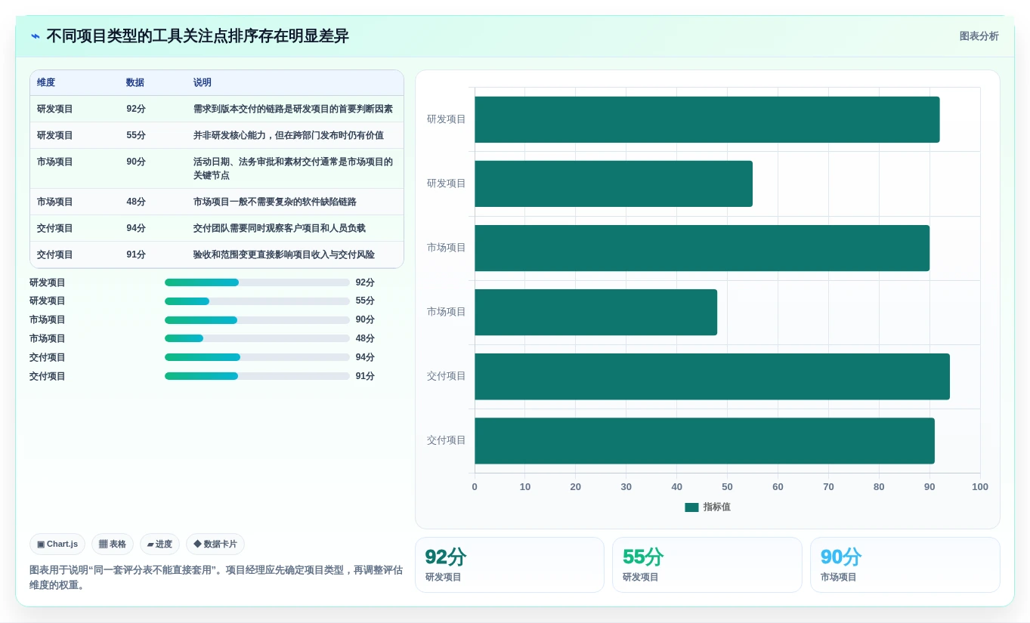Click the x-axis tick label 50
This screenshot has height=623, width=1030.
[727, 487]
